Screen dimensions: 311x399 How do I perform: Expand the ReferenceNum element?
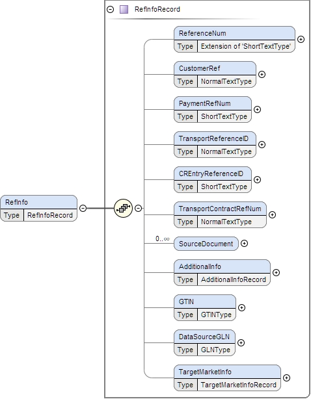pos(301,39)
